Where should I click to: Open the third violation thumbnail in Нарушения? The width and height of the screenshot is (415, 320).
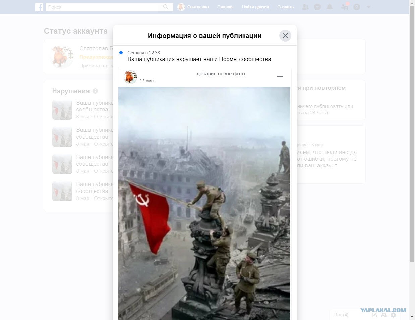62,164
